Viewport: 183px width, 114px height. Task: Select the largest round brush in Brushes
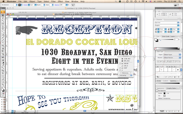[178, 70]
